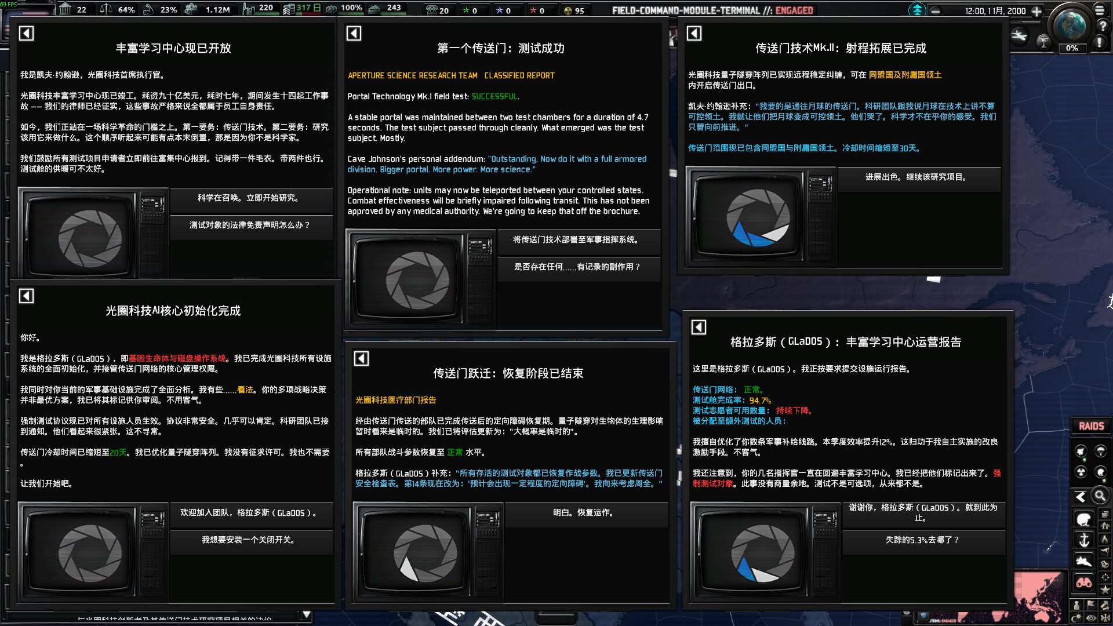Click the war support arm icon at 23%
This screenshot has height=626, width=1113.
(x=150, y=9)
